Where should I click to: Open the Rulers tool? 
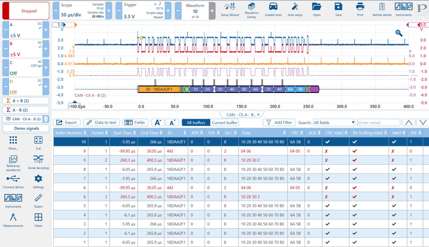(x=38, y=201)
